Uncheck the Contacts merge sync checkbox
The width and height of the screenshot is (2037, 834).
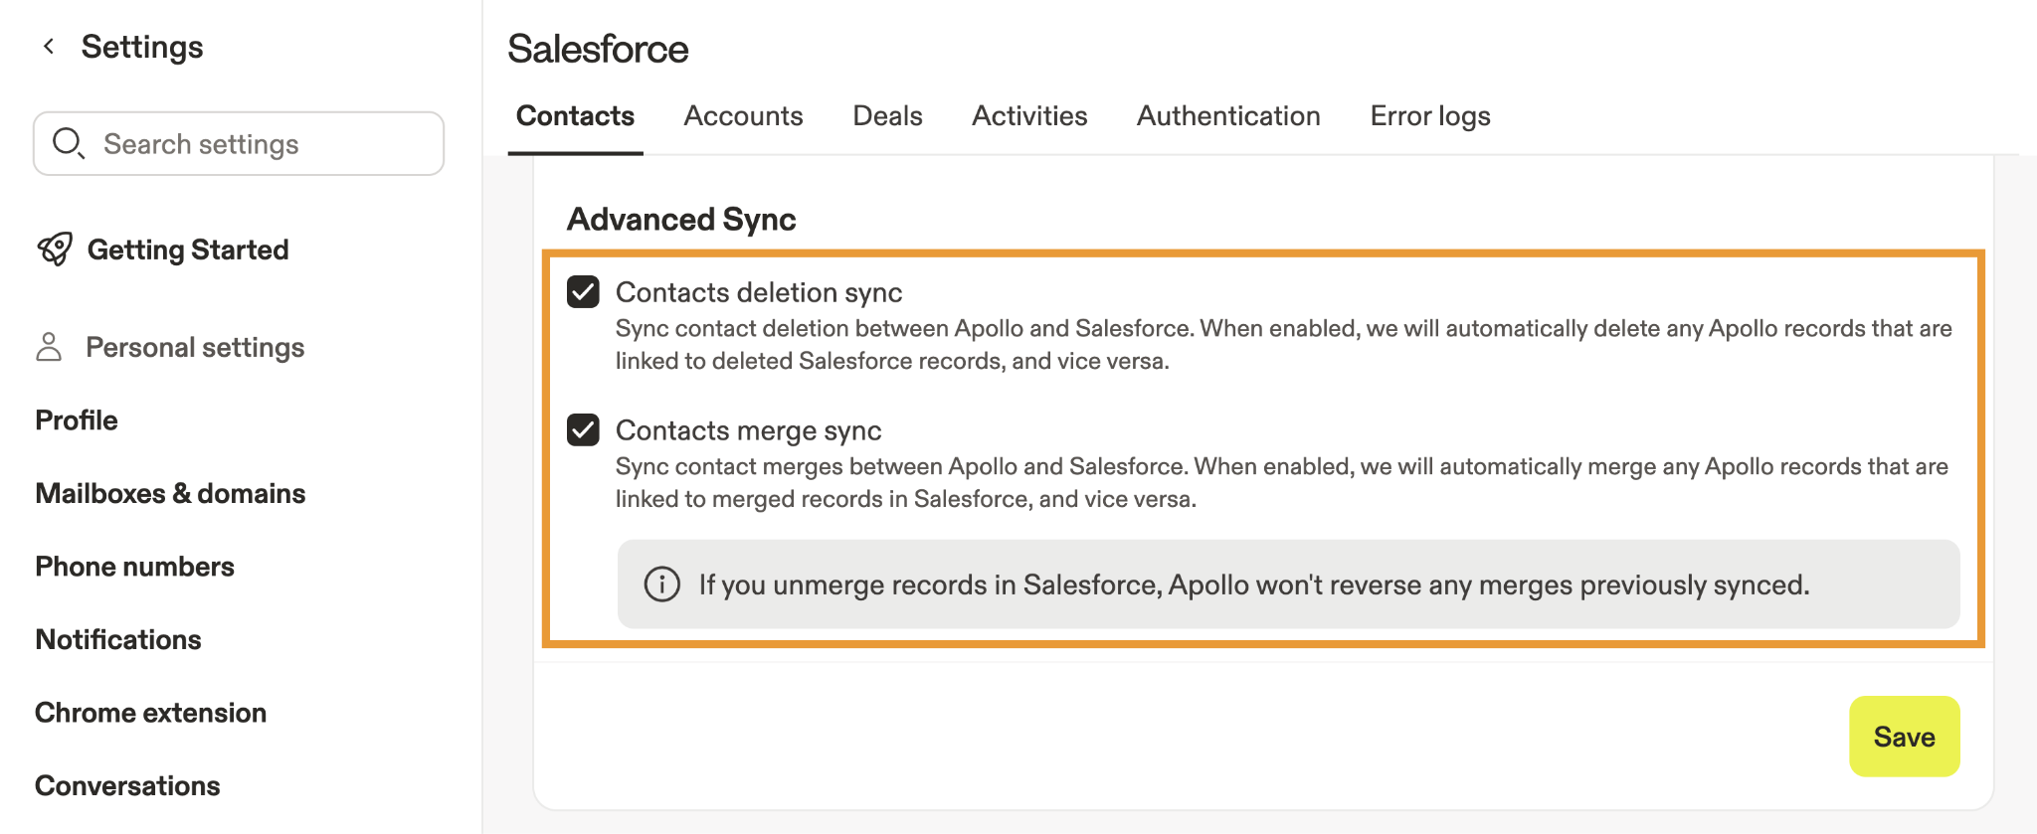[x=583, y=430]
